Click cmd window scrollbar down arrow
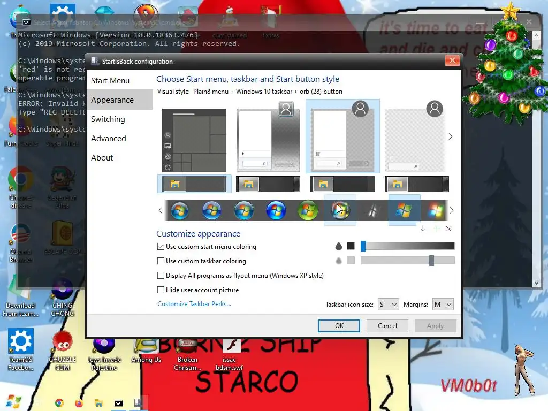The width and height of the screenshot is (548, 411). 536,283
